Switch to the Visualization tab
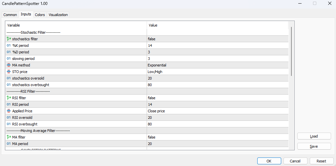This screenshot has height=166, width=336. (x=58, y=15)
